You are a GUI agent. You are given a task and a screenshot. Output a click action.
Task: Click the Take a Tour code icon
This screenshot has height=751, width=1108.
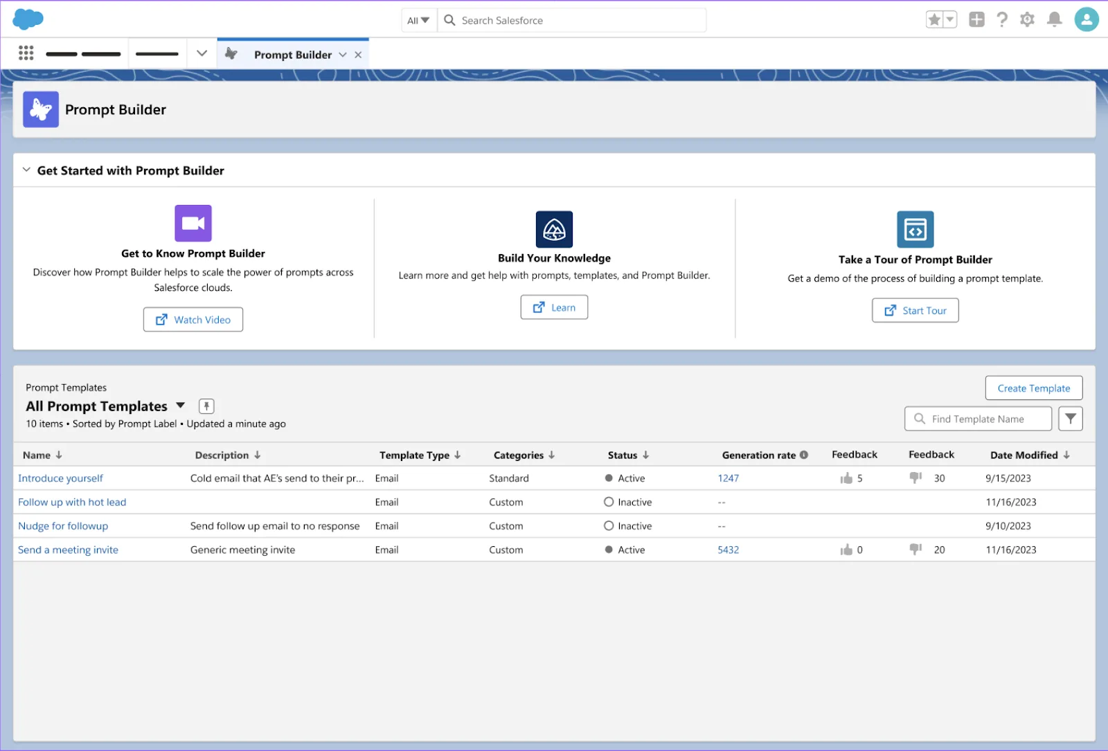coord(915,229)
